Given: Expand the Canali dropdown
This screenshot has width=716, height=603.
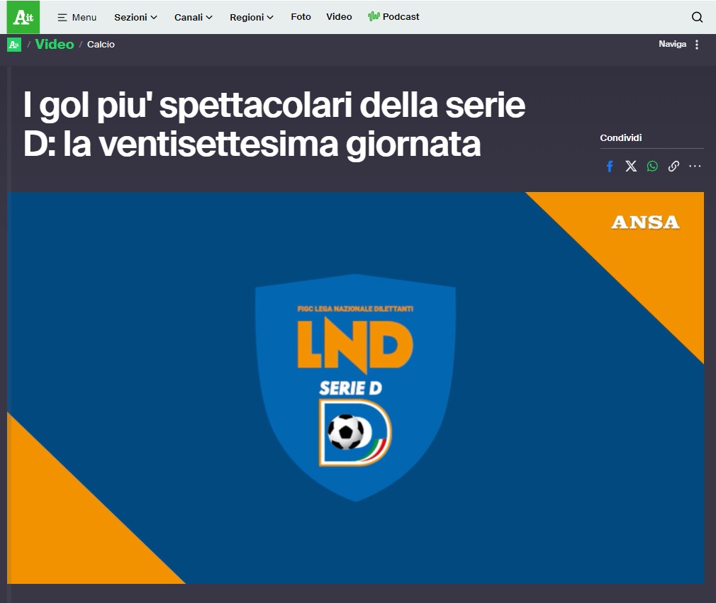Looking at the screenshot, I should 194,17.
